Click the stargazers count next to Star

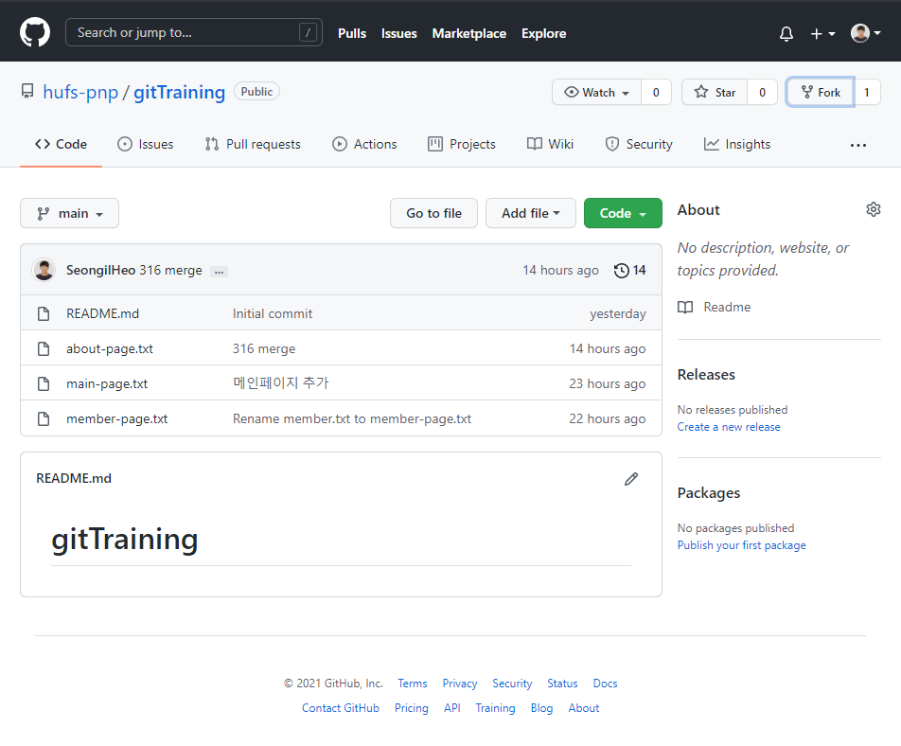(x=763, y=93)
